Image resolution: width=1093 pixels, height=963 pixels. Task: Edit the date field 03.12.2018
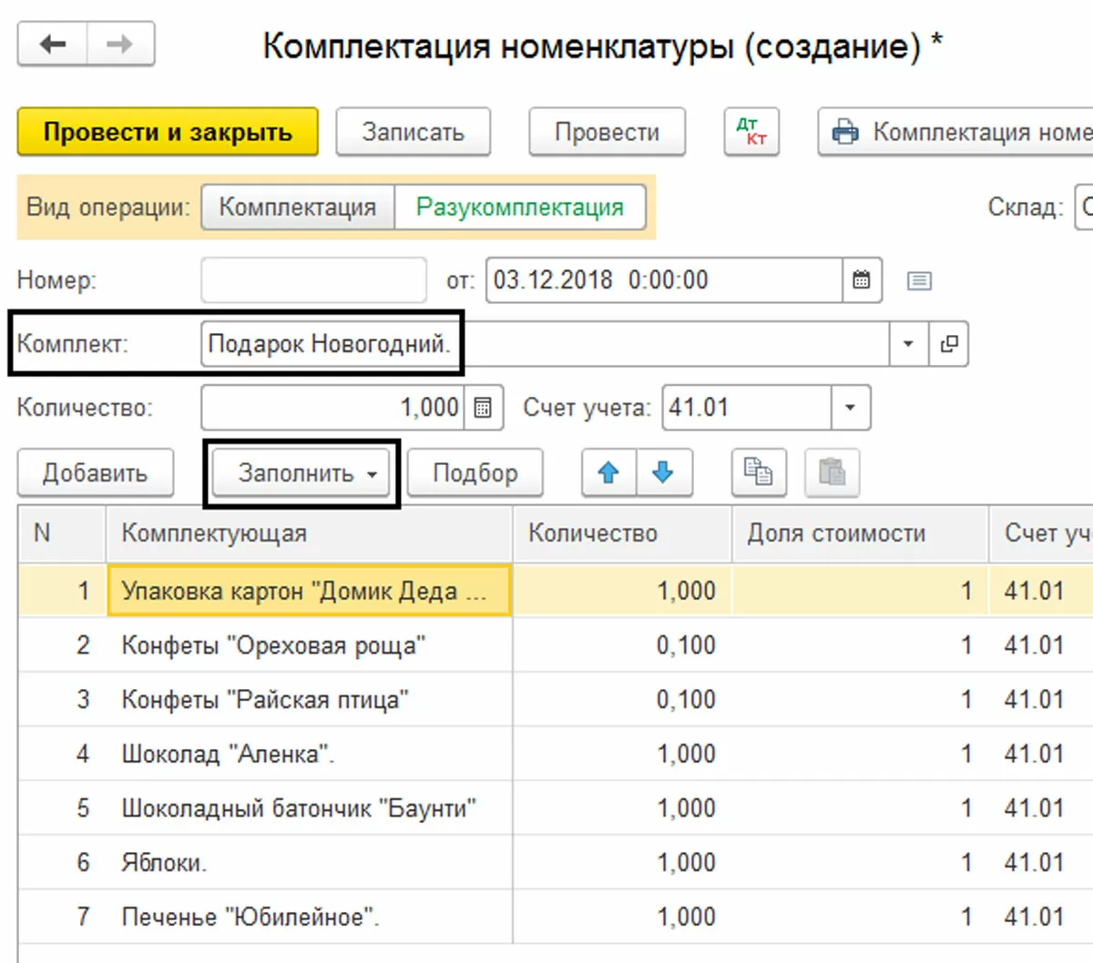(x=663, y=279)
